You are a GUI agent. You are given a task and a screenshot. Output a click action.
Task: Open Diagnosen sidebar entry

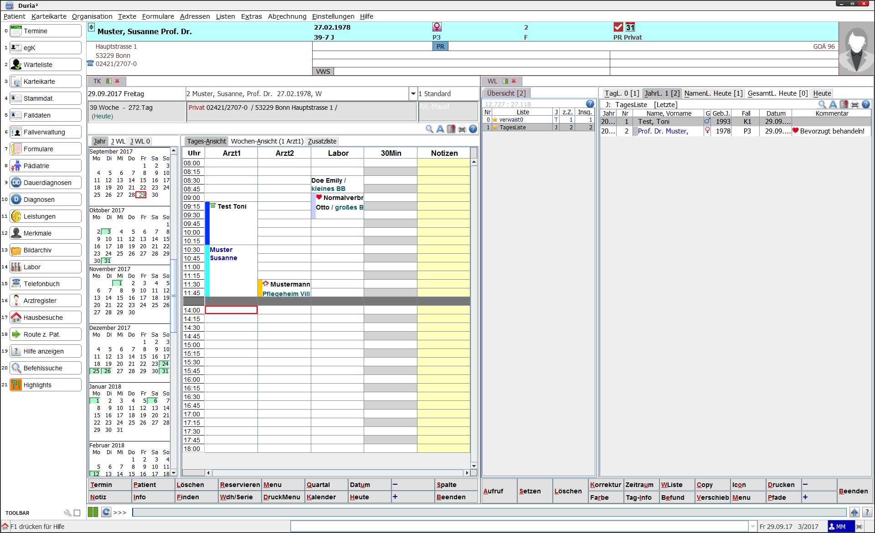[x=45, y=200]
